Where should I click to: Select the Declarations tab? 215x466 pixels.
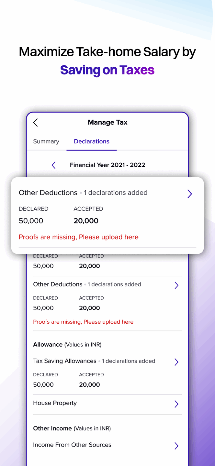(x=92, y=141)
